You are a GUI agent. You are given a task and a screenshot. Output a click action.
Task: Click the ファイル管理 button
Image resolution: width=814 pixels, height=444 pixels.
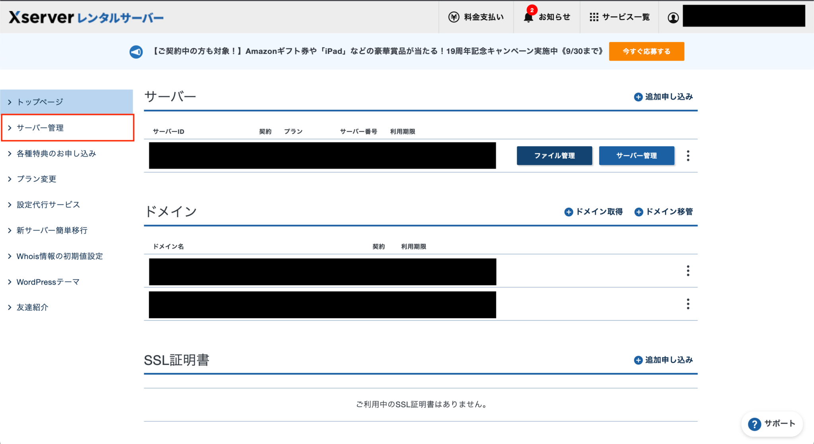554,156
